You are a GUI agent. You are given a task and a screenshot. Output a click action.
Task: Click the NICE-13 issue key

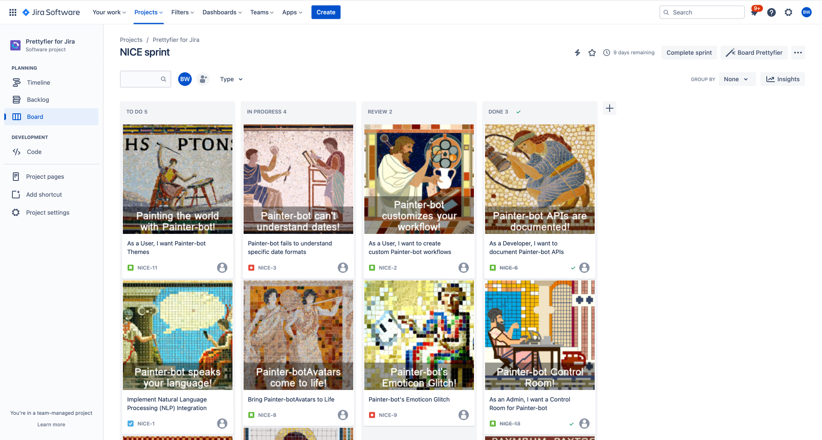(x=510, y=424)
